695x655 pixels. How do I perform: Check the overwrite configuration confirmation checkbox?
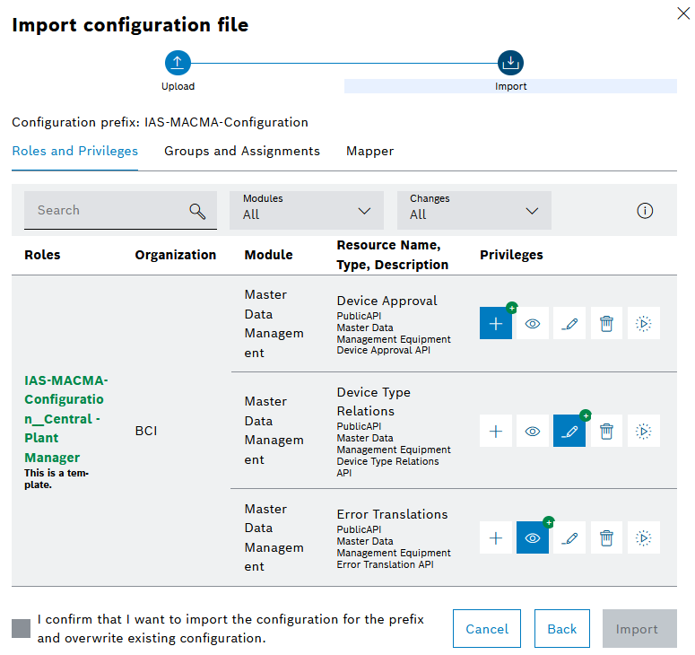tap(22, 629)
